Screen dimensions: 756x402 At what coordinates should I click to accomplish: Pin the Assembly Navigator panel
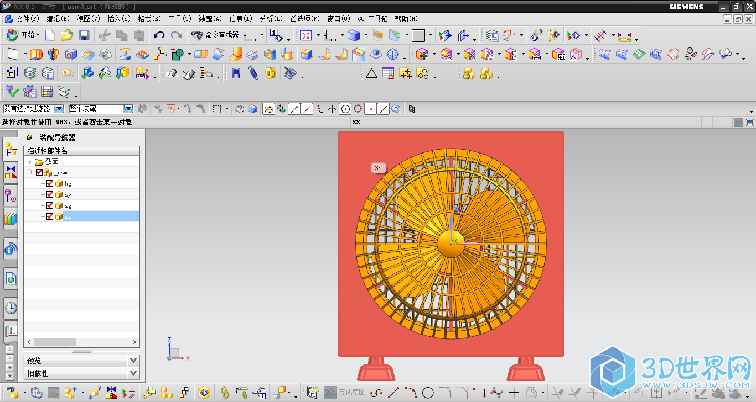[29, 137]
